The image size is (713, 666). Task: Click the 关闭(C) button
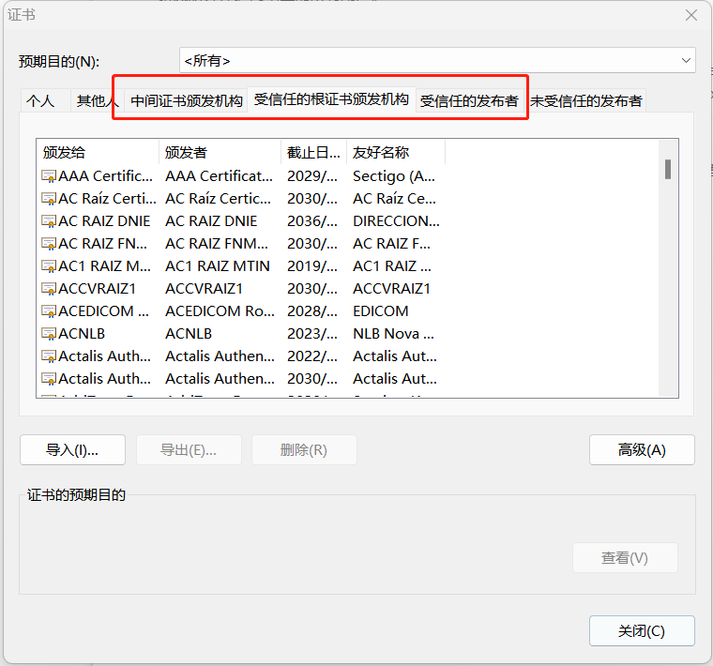pos(642,631)
